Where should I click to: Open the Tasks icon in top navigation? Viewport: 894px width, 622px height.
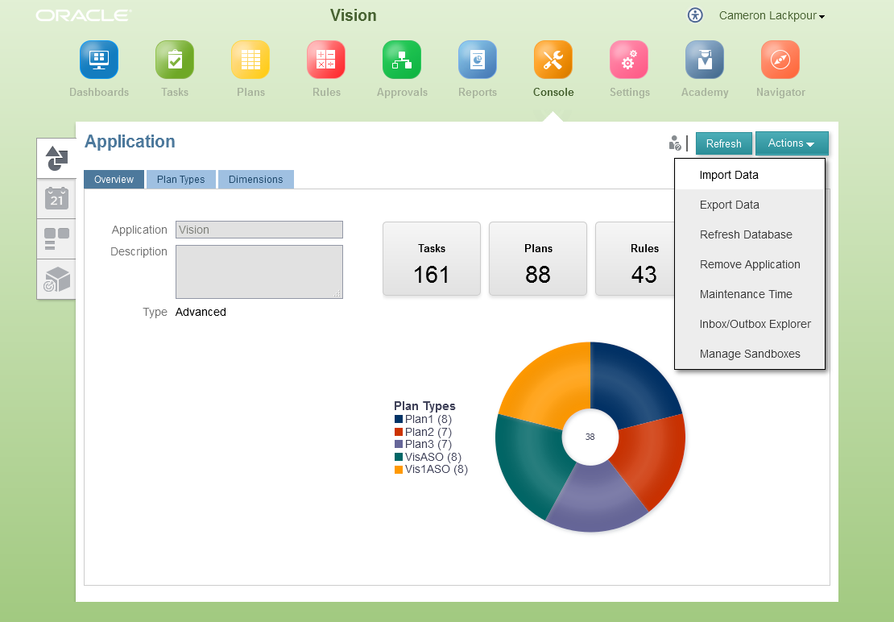[175, 60]
